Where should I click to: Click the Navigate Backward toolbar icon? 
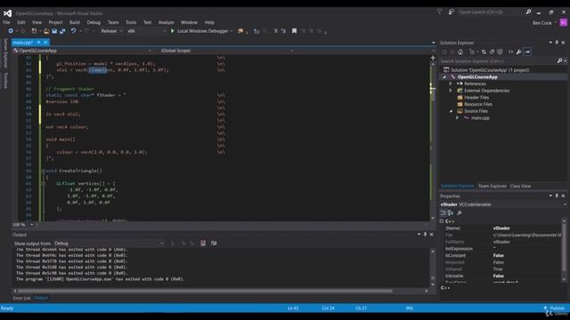click(11, 31)
